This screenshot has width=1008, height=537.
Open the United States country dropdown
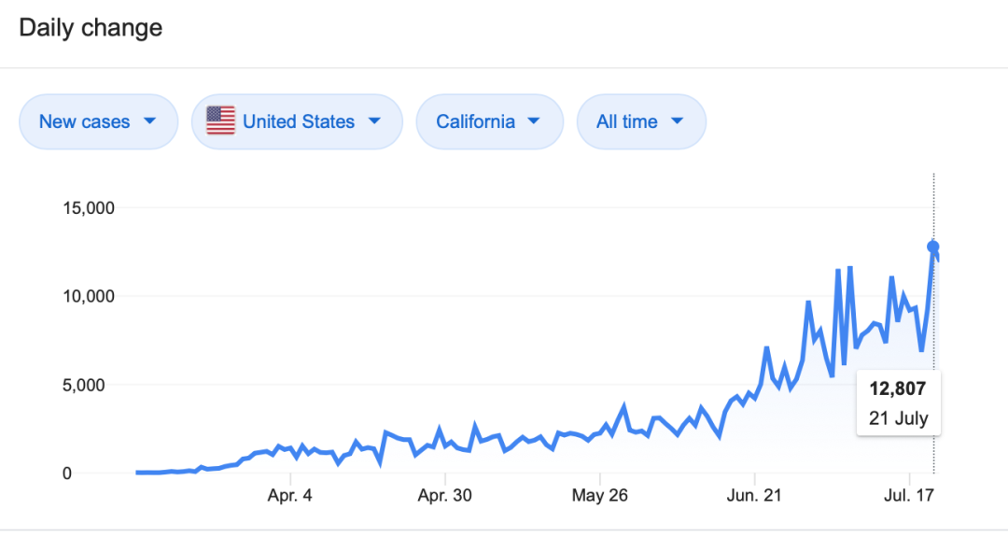click(x=297, y=121)
